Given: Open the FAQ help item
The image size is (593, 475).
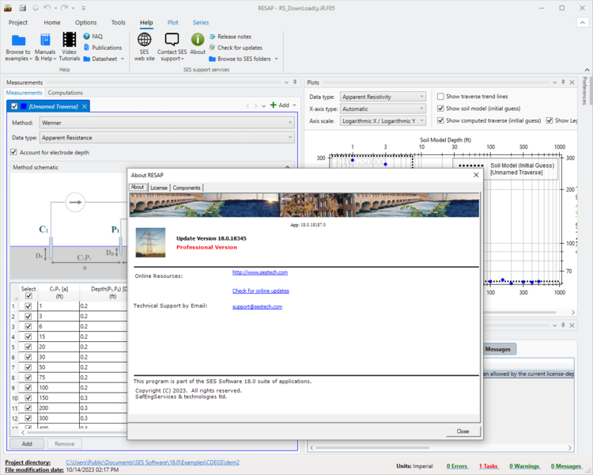Looking at the screenshot, I should pos(93,36).
